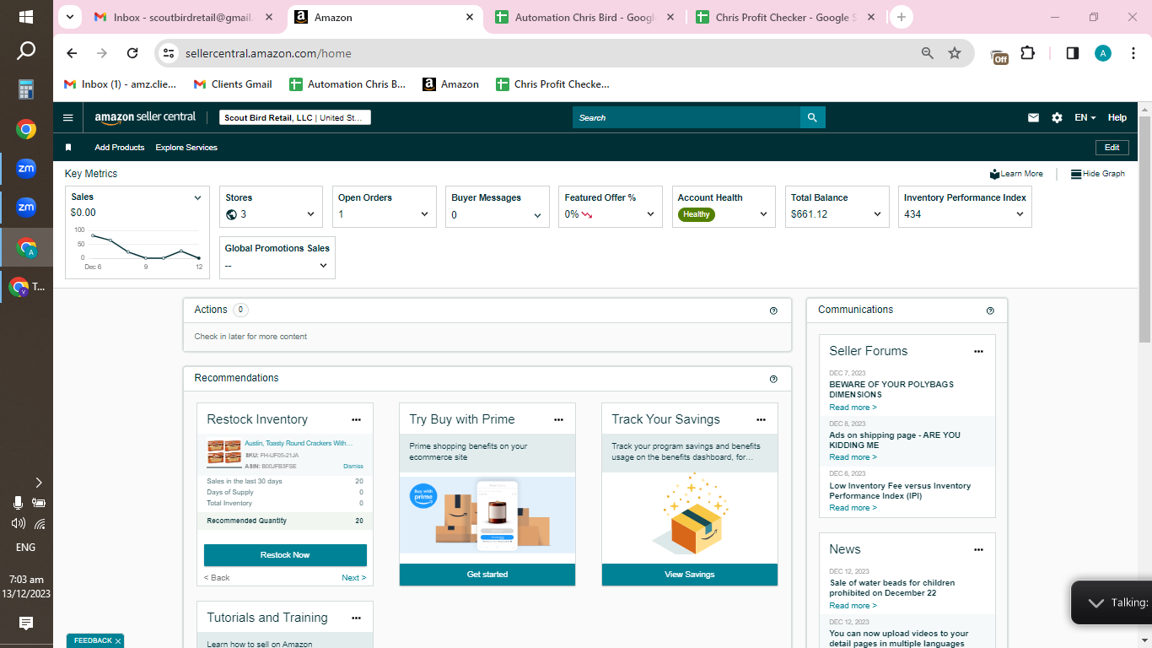Go to Next restock recommendation
The image size is (1152, 648).
(x=354, y=578)
